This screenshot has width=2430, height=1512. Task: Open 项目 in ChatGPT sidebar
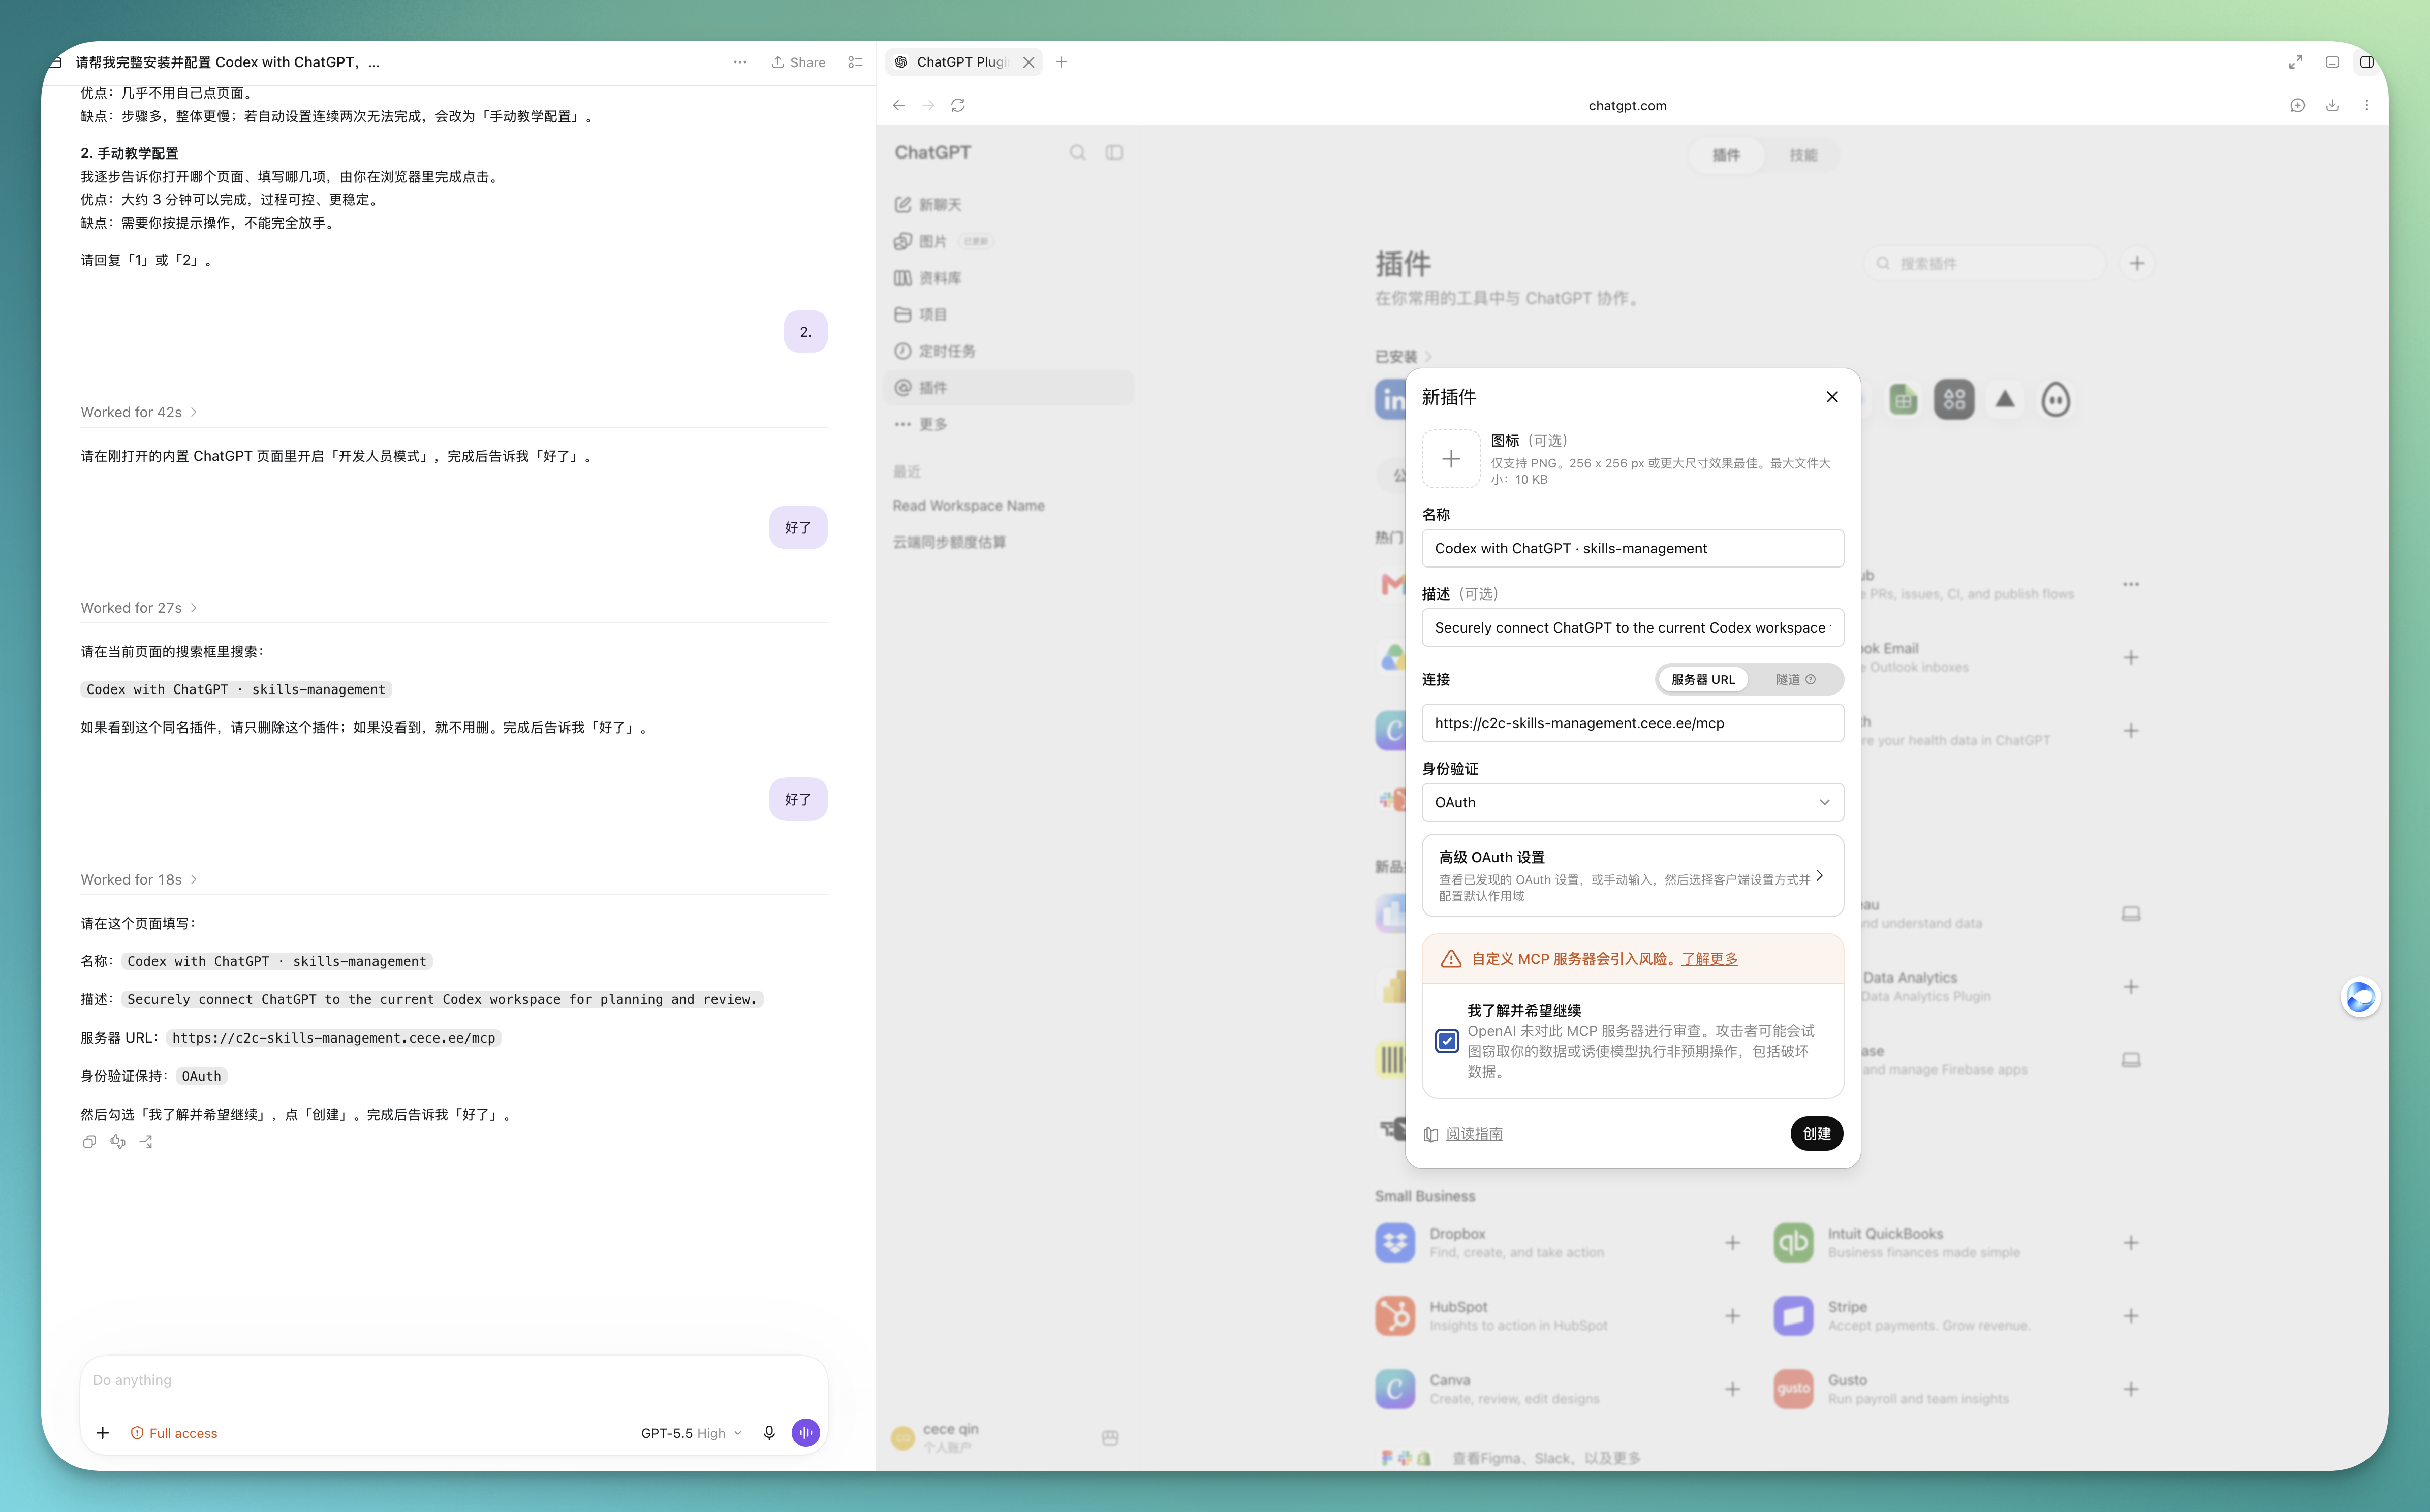coord(1008,314)
